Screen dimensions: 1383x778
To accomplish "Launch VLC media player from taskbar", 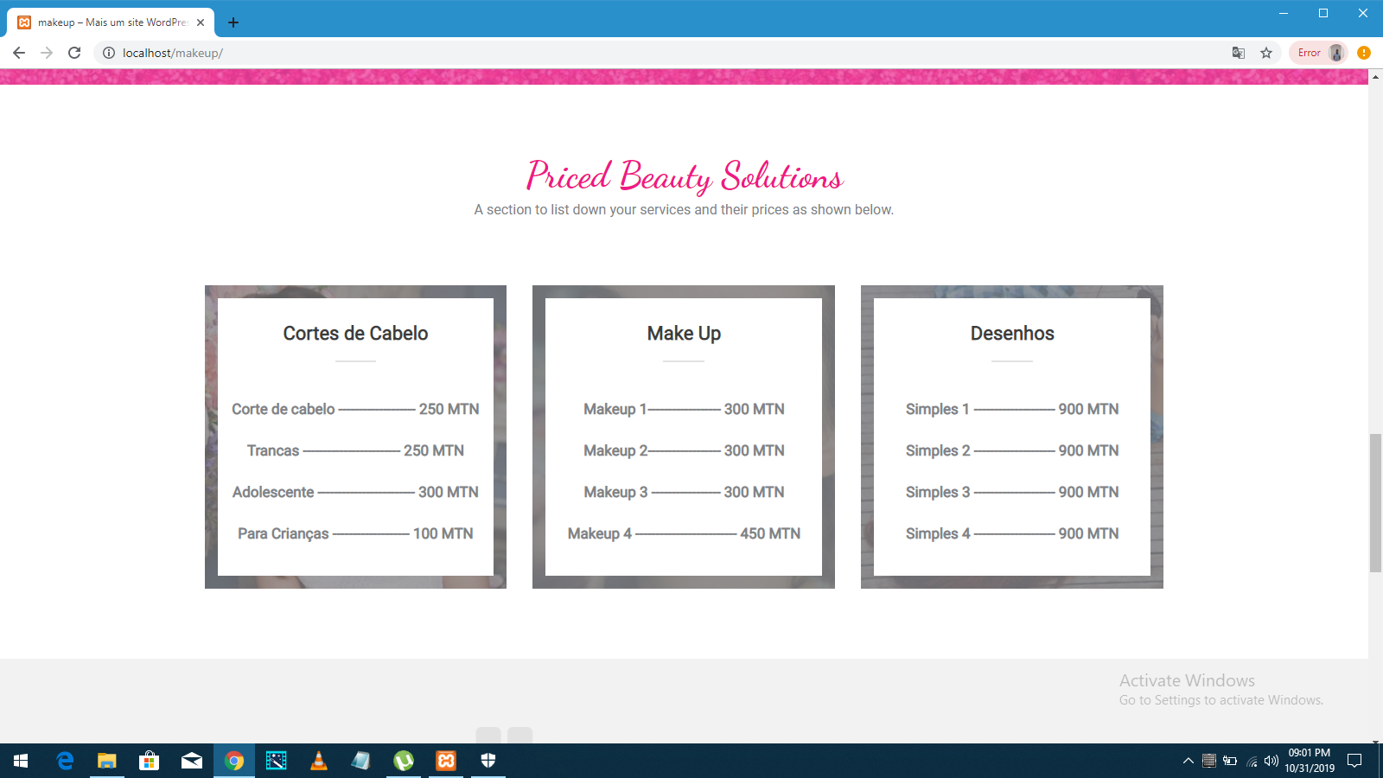I will click(319, 761).
